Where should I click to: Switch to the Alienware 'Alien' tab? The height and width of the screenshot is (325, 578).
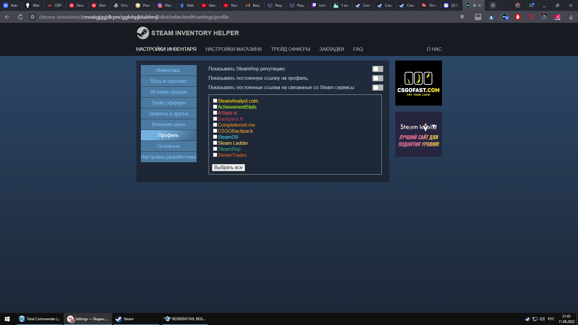point(33,5)
